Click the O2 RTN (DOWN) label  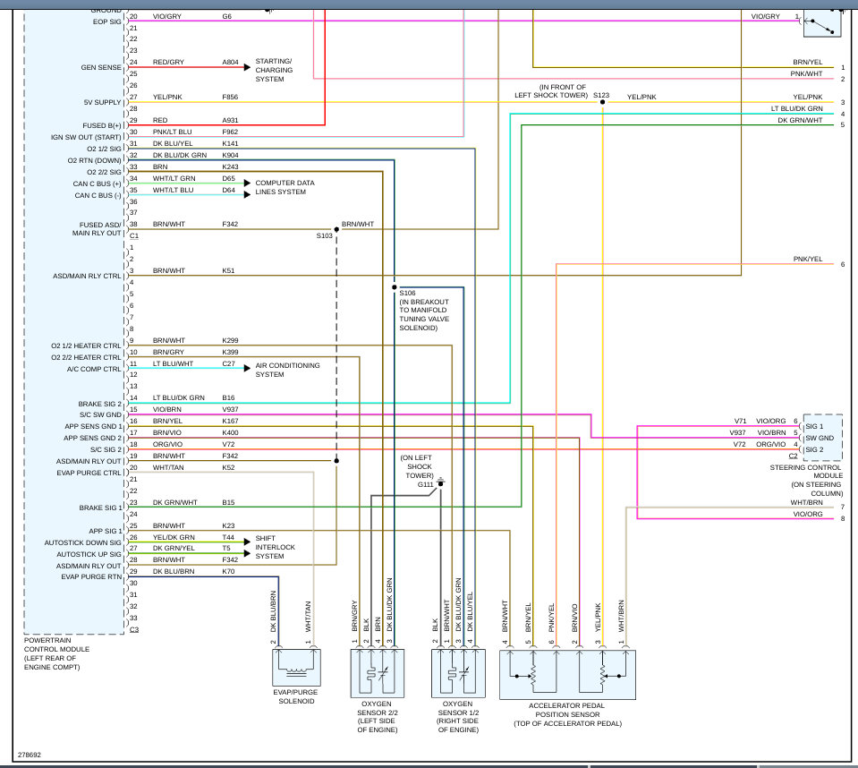[x=94, y=160]
